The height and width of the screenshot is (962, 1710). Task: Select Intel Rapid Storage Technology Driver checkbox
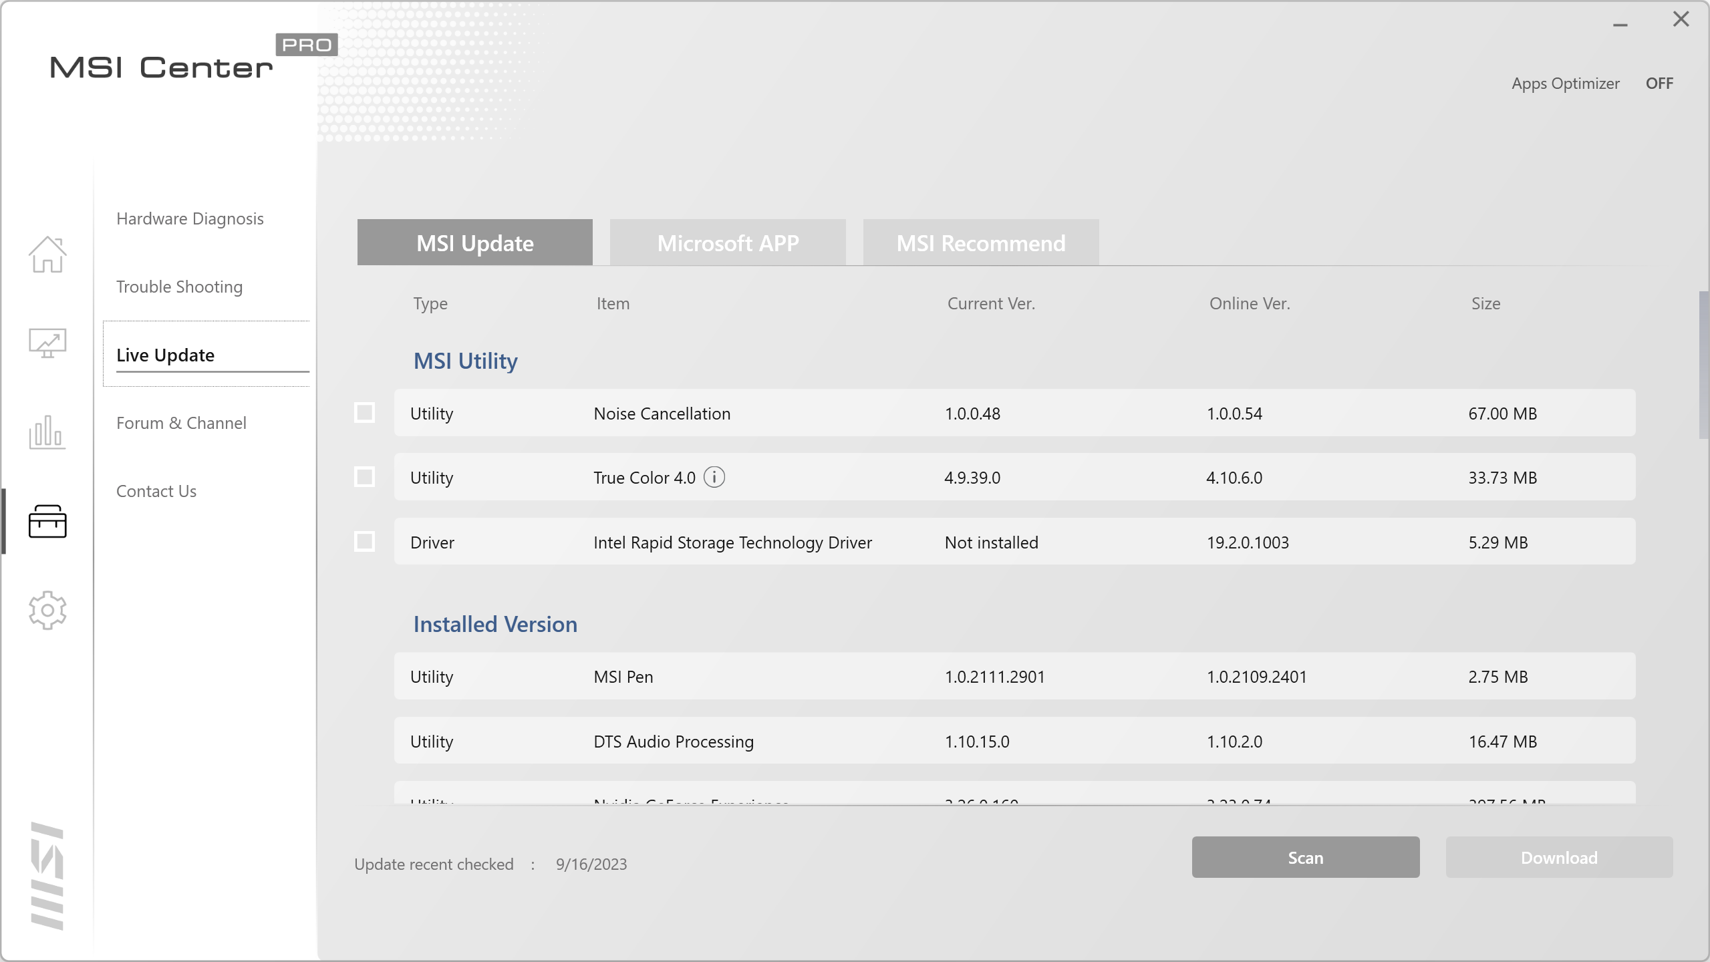[x=364, y=541]
